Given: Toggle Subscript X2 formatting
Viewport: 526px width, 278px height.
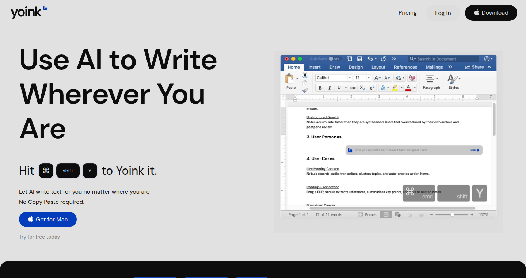Looking at the screenshot, I should point(362,88).
